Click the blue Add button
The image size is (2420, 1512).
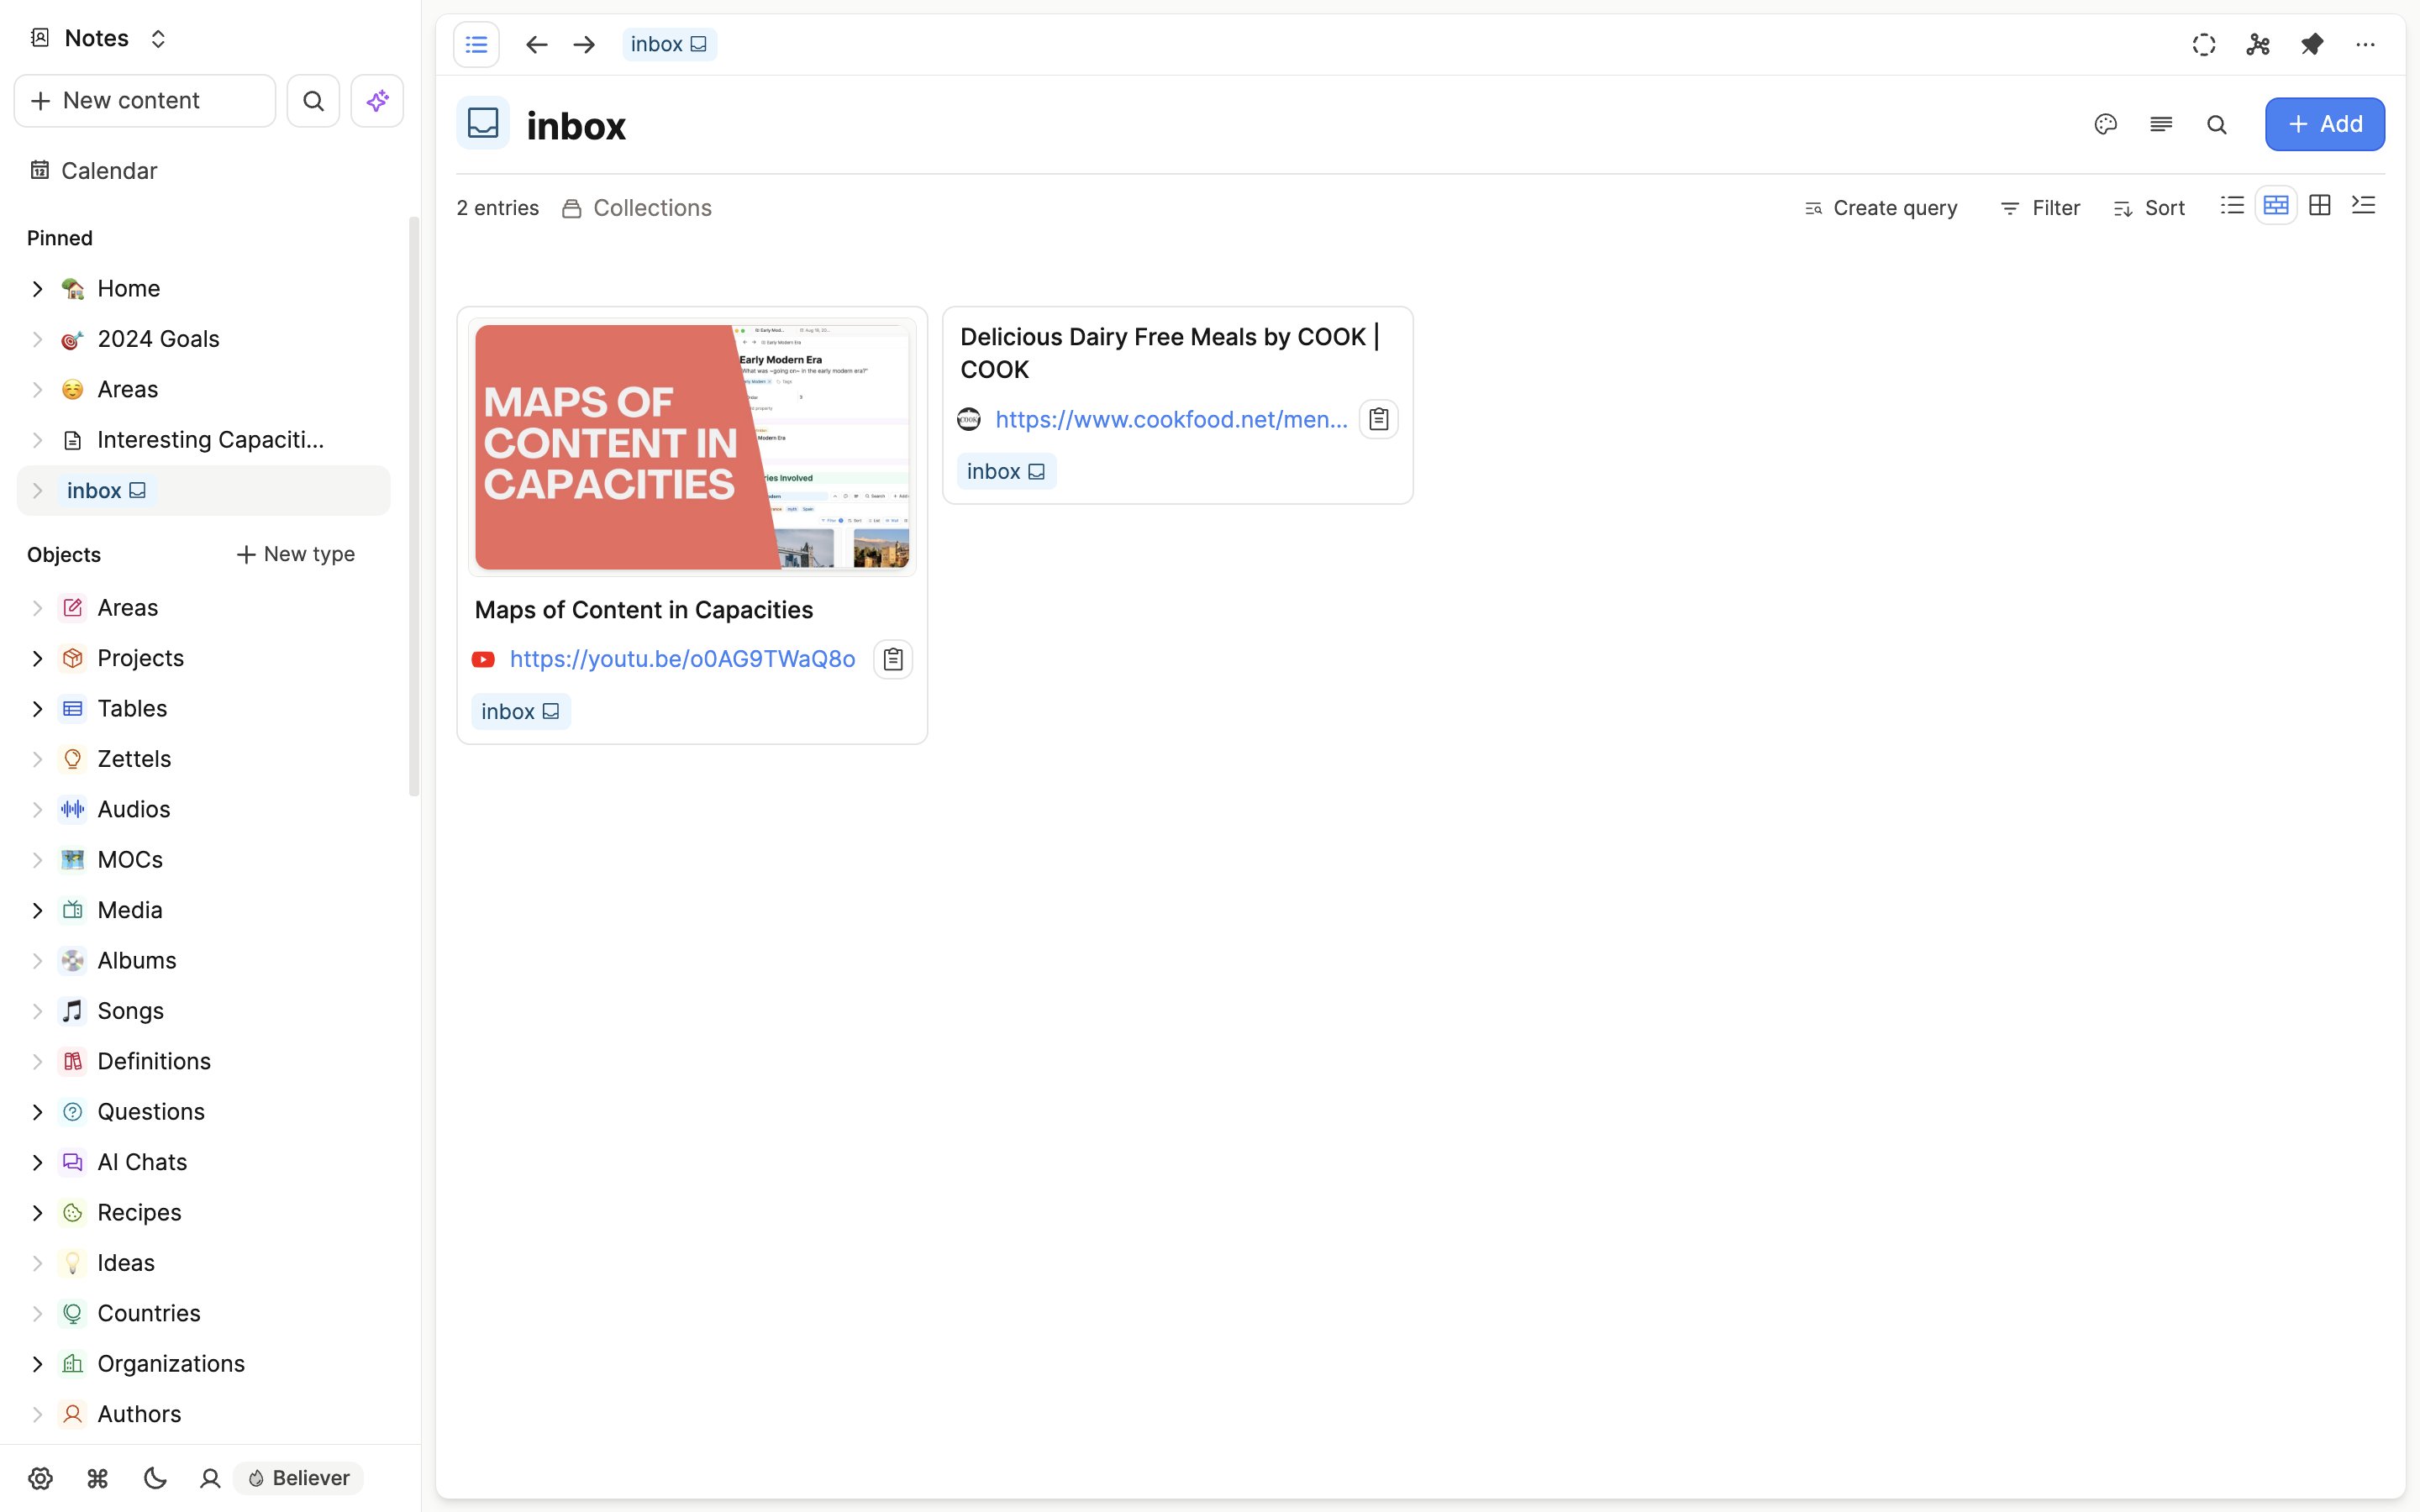[2324, 124]
